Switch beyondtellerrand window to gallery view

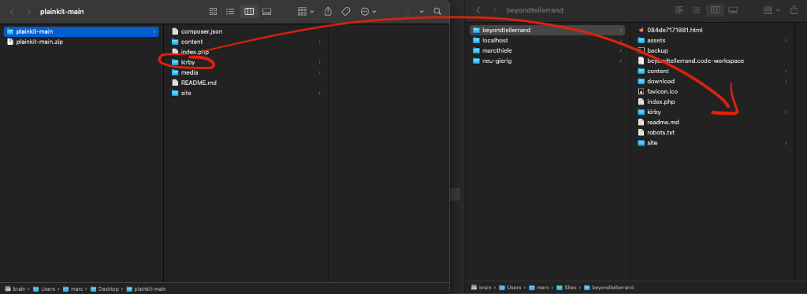[732, 9]
